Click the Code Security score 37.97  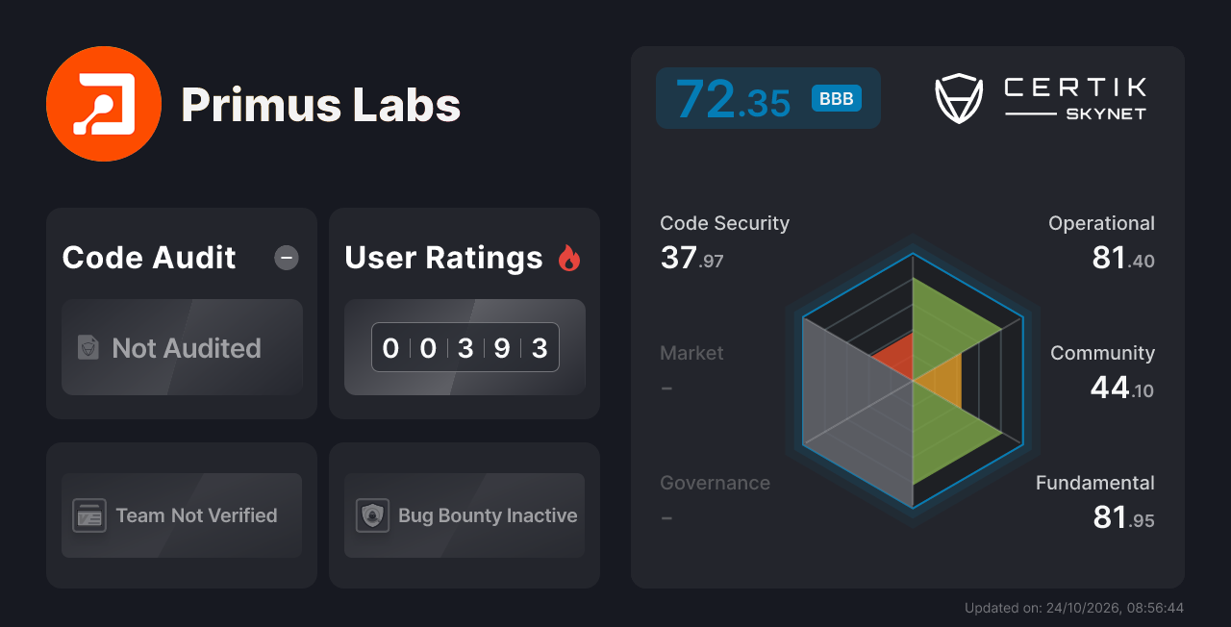click(691, 258)
